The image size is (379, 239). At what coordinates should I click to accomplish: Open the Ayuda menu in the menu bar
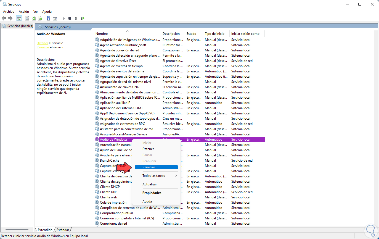[x=47, y=12]
